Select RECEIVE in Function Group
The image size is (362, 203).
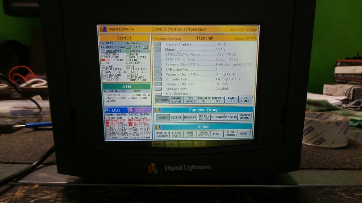[x=176, y=118]
